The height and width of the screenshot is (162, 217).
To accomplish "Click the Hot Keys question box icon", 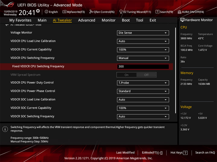I will (185, 153).
